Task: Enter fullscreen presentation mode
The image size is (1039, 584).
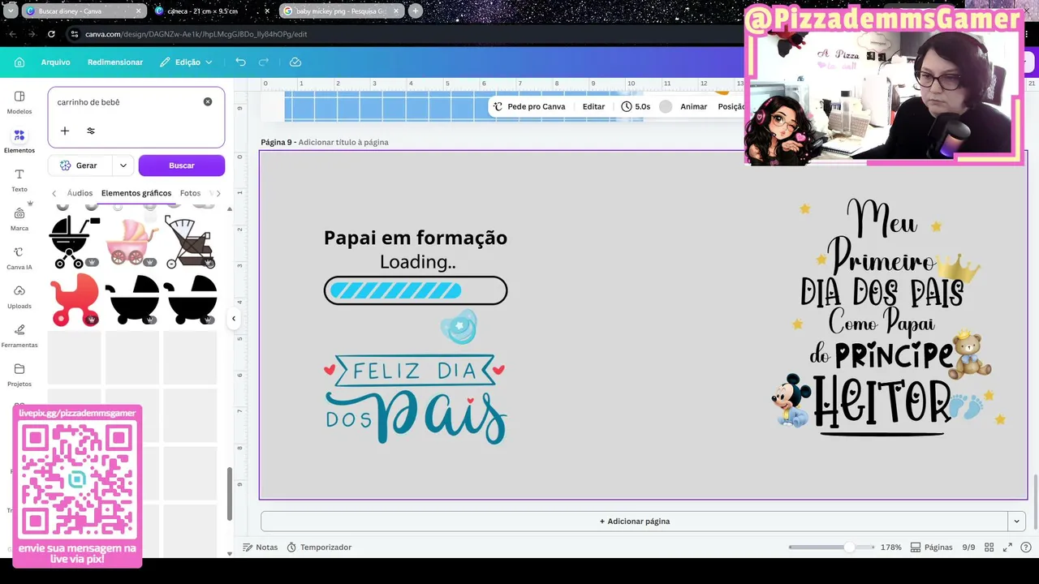Action: (1007, 547)
